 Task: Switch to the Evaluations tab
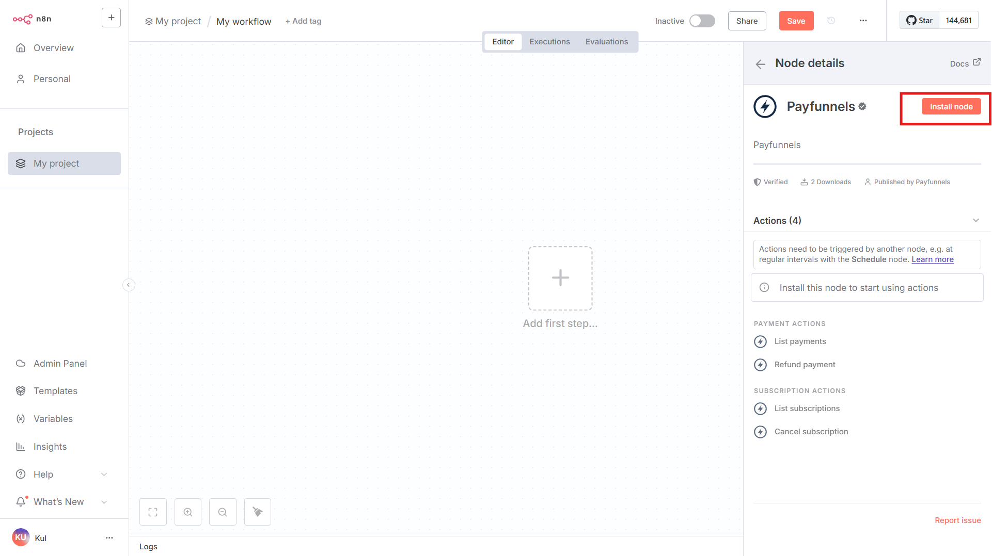pyautogui.click(x=606, y=42)
